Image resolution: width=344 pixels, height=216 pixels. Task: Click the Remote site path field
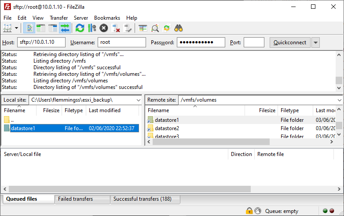click(257, 100)
